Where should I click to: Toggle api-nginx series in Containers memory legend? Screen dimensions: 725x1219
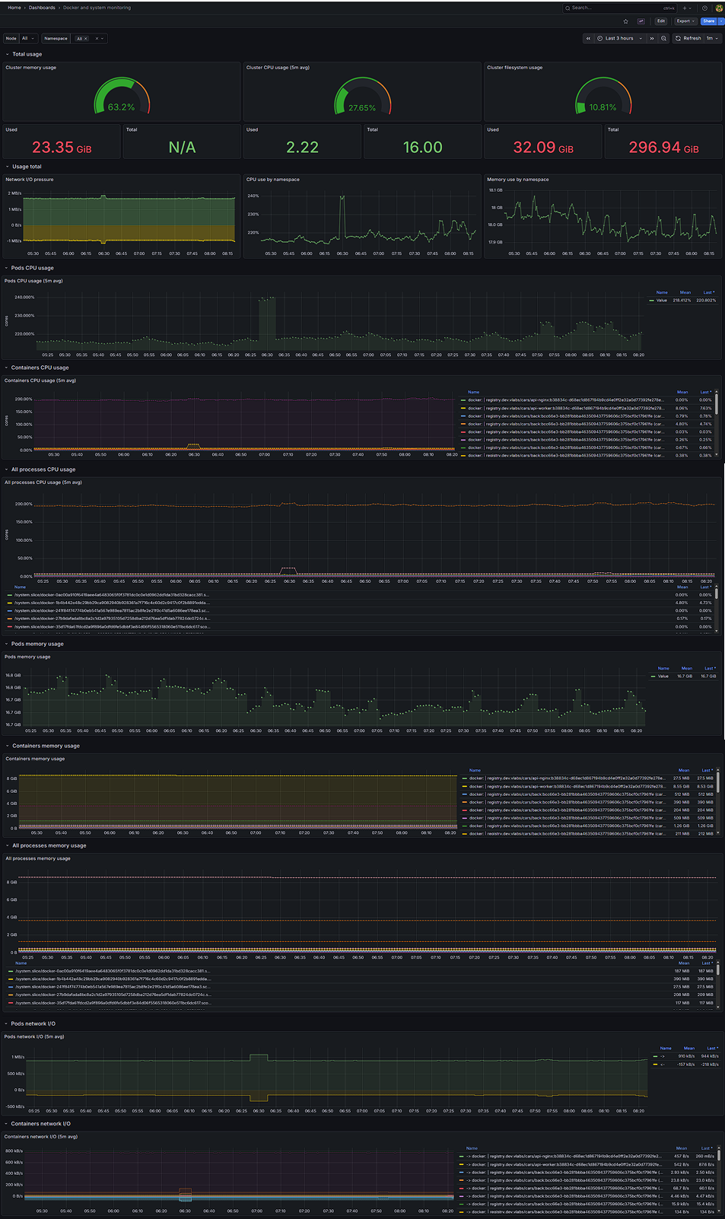pyautogui.click(x=567, y=778)
